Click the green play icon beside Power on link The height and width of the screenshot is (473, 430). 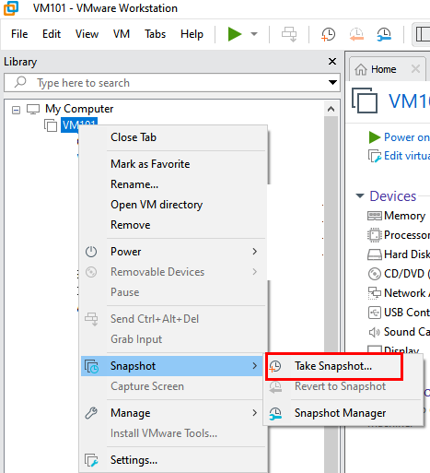click(375, 137)
